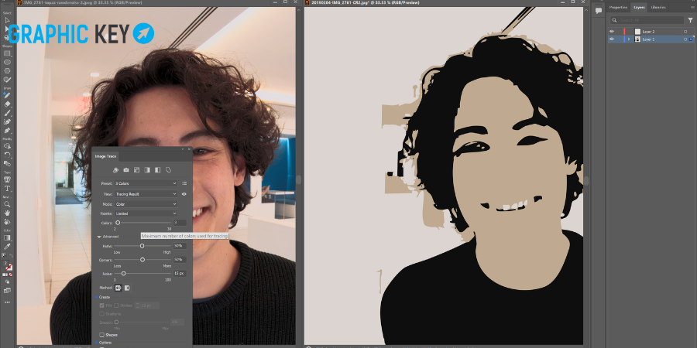Open the comments speech bubble panel
Viewport: 697px width, 348px height.
pyautogui.click(x=599, y=11)
